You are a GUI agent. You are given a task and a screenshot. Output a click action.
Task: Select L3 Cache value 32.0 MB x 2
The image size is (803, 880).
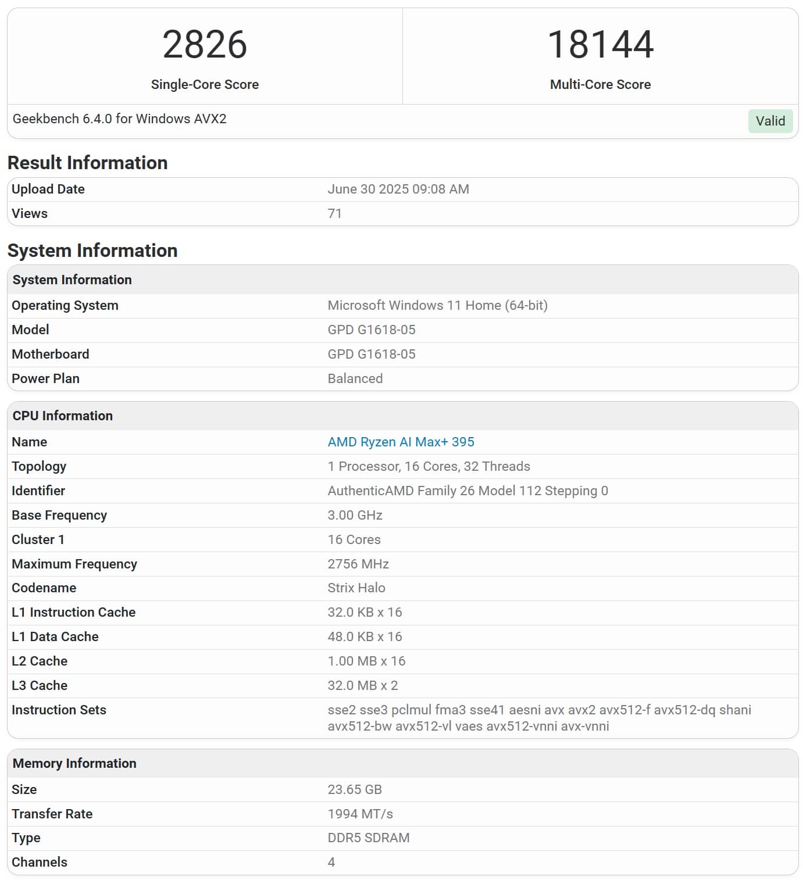pos(363,685)
